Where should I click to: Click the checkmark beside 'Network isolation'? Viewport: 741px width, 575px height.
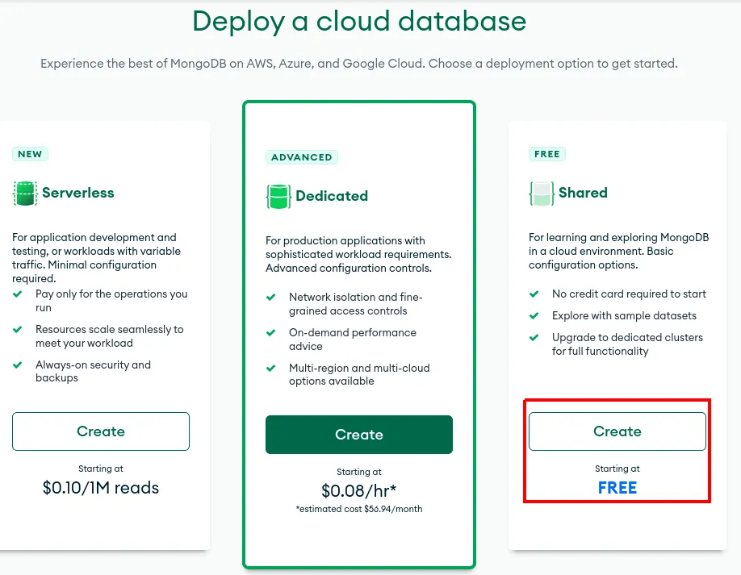270,298
